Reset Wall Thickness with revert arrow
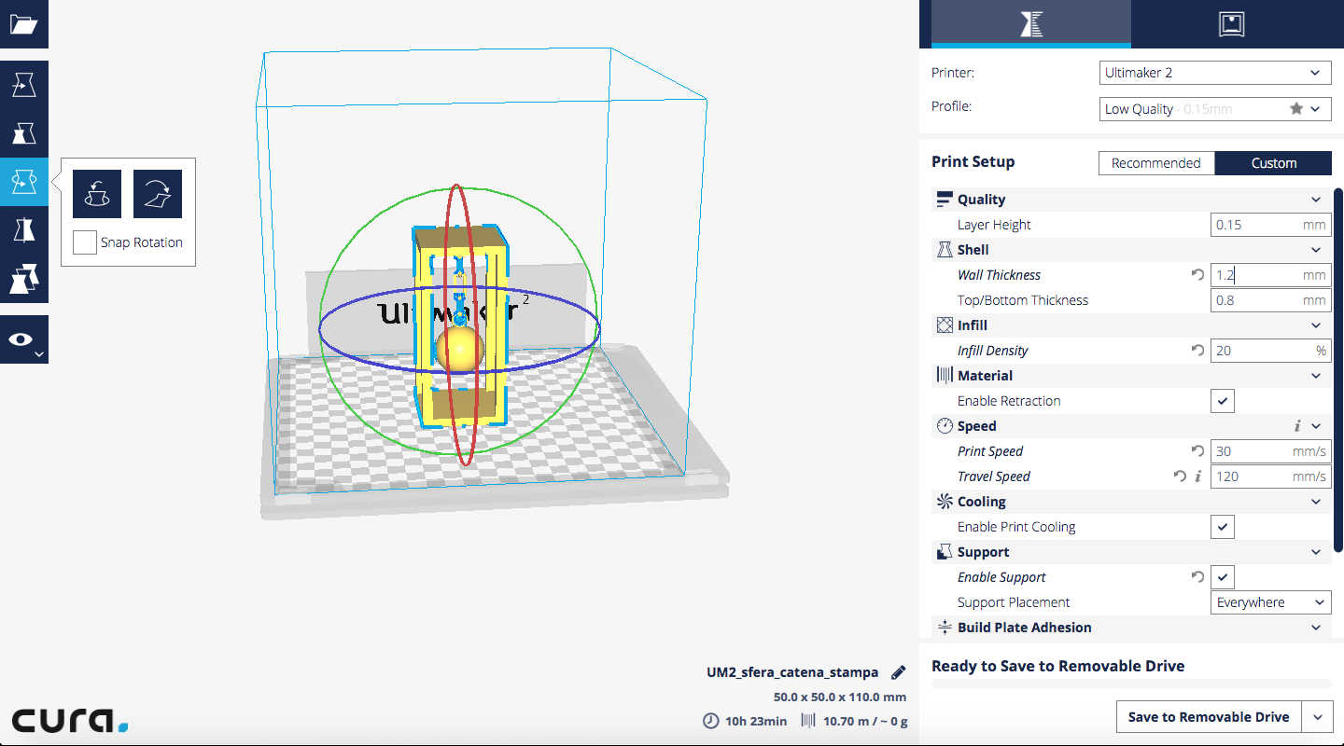This screenshot has height=746, width=1344. (x=1197, y=275)
